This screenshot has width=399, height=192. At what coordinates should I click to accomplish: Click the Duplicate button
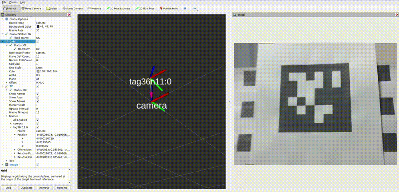coord(27,188)
